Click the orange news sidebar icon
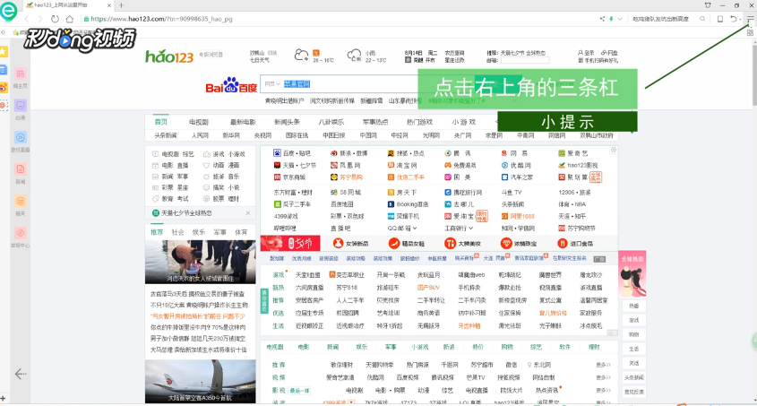 click(x=21, y=169)
